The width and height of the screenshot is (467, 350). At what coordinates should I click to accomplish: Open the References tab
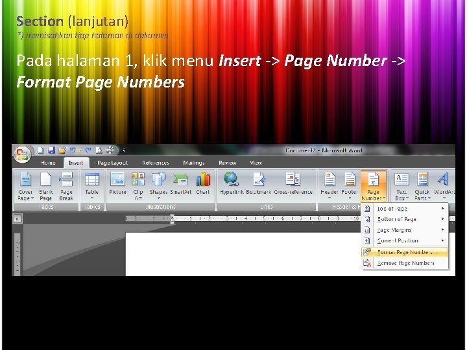point(156,163)
